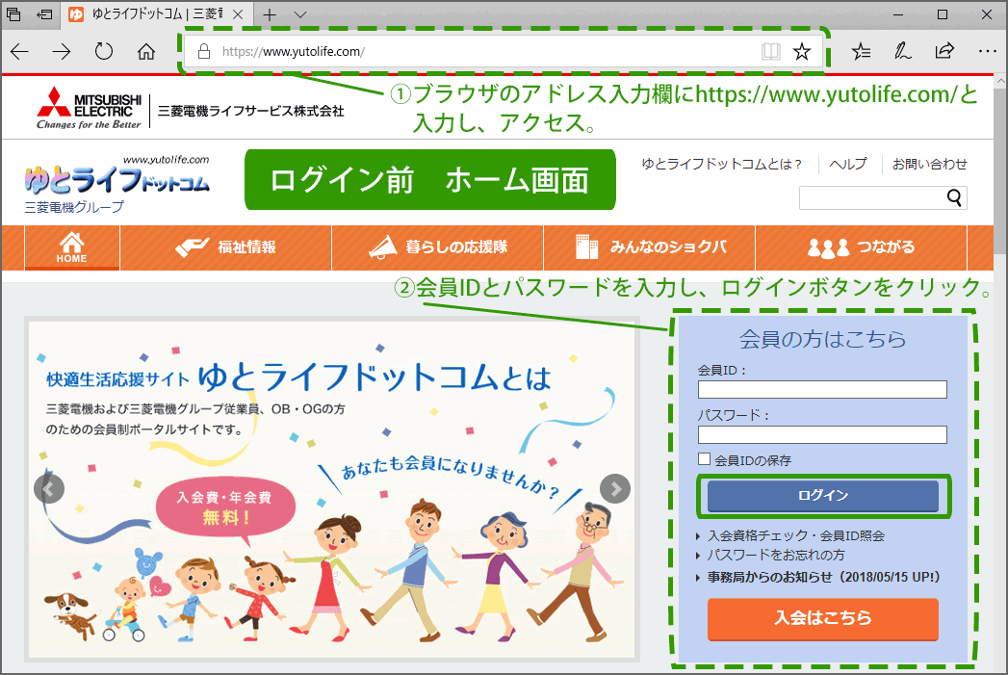Enable the 会員IDの保存 checkbox

coord(704,459)
